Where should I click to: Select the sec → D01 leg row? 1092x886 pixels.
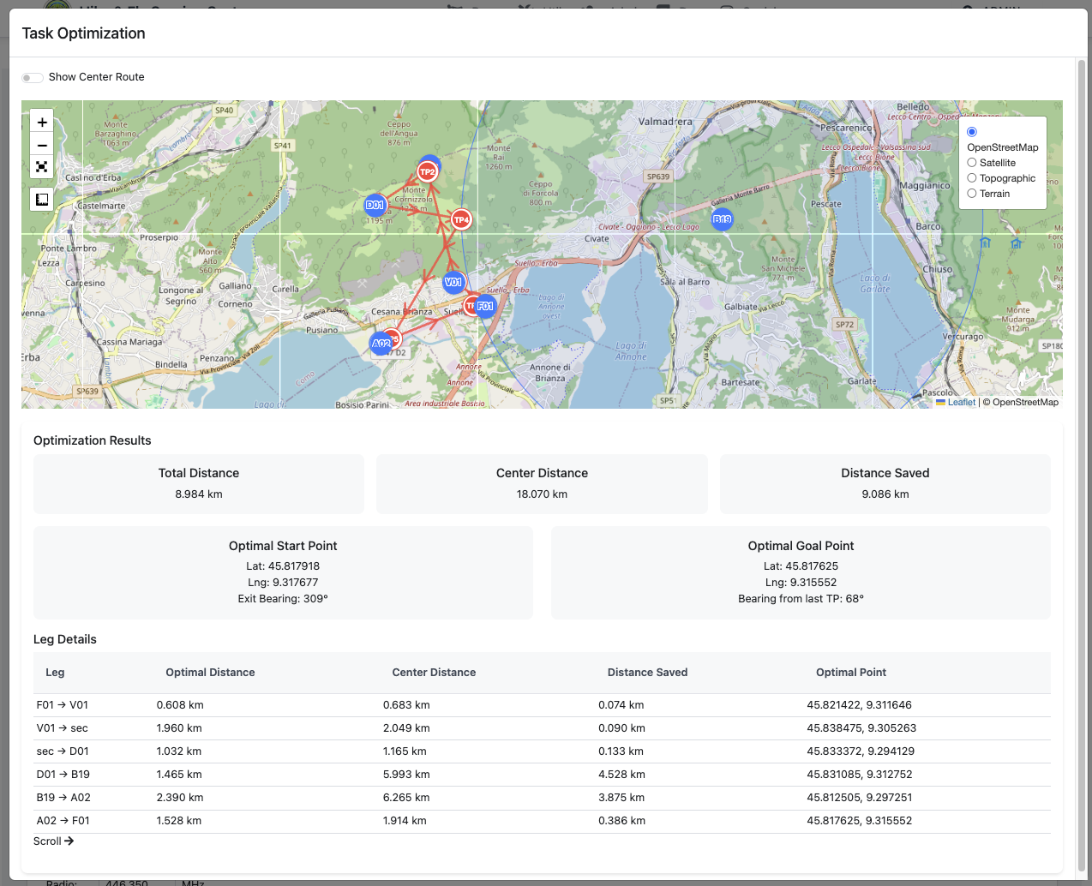[542, 751]
